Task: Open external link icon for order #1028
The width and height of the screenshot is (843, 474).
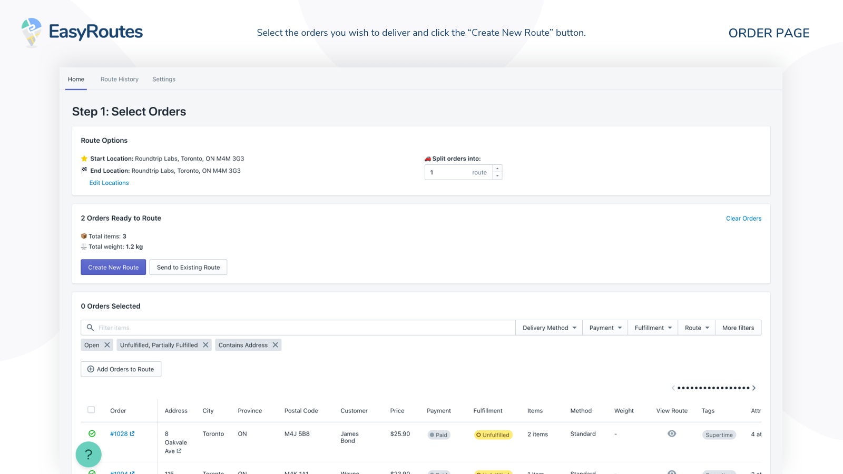Action: pos(132,433)
